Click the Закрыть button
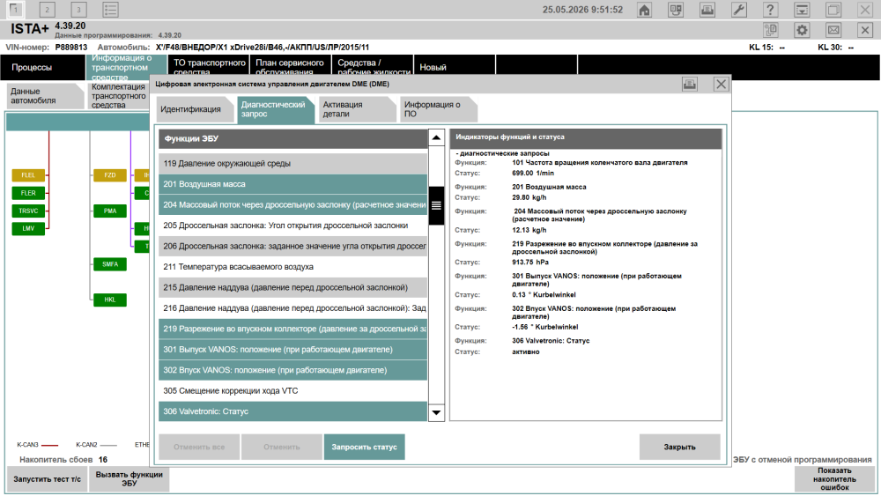Image resolution: width=881 pixels, height=496 pixels. tap(680, 448)
